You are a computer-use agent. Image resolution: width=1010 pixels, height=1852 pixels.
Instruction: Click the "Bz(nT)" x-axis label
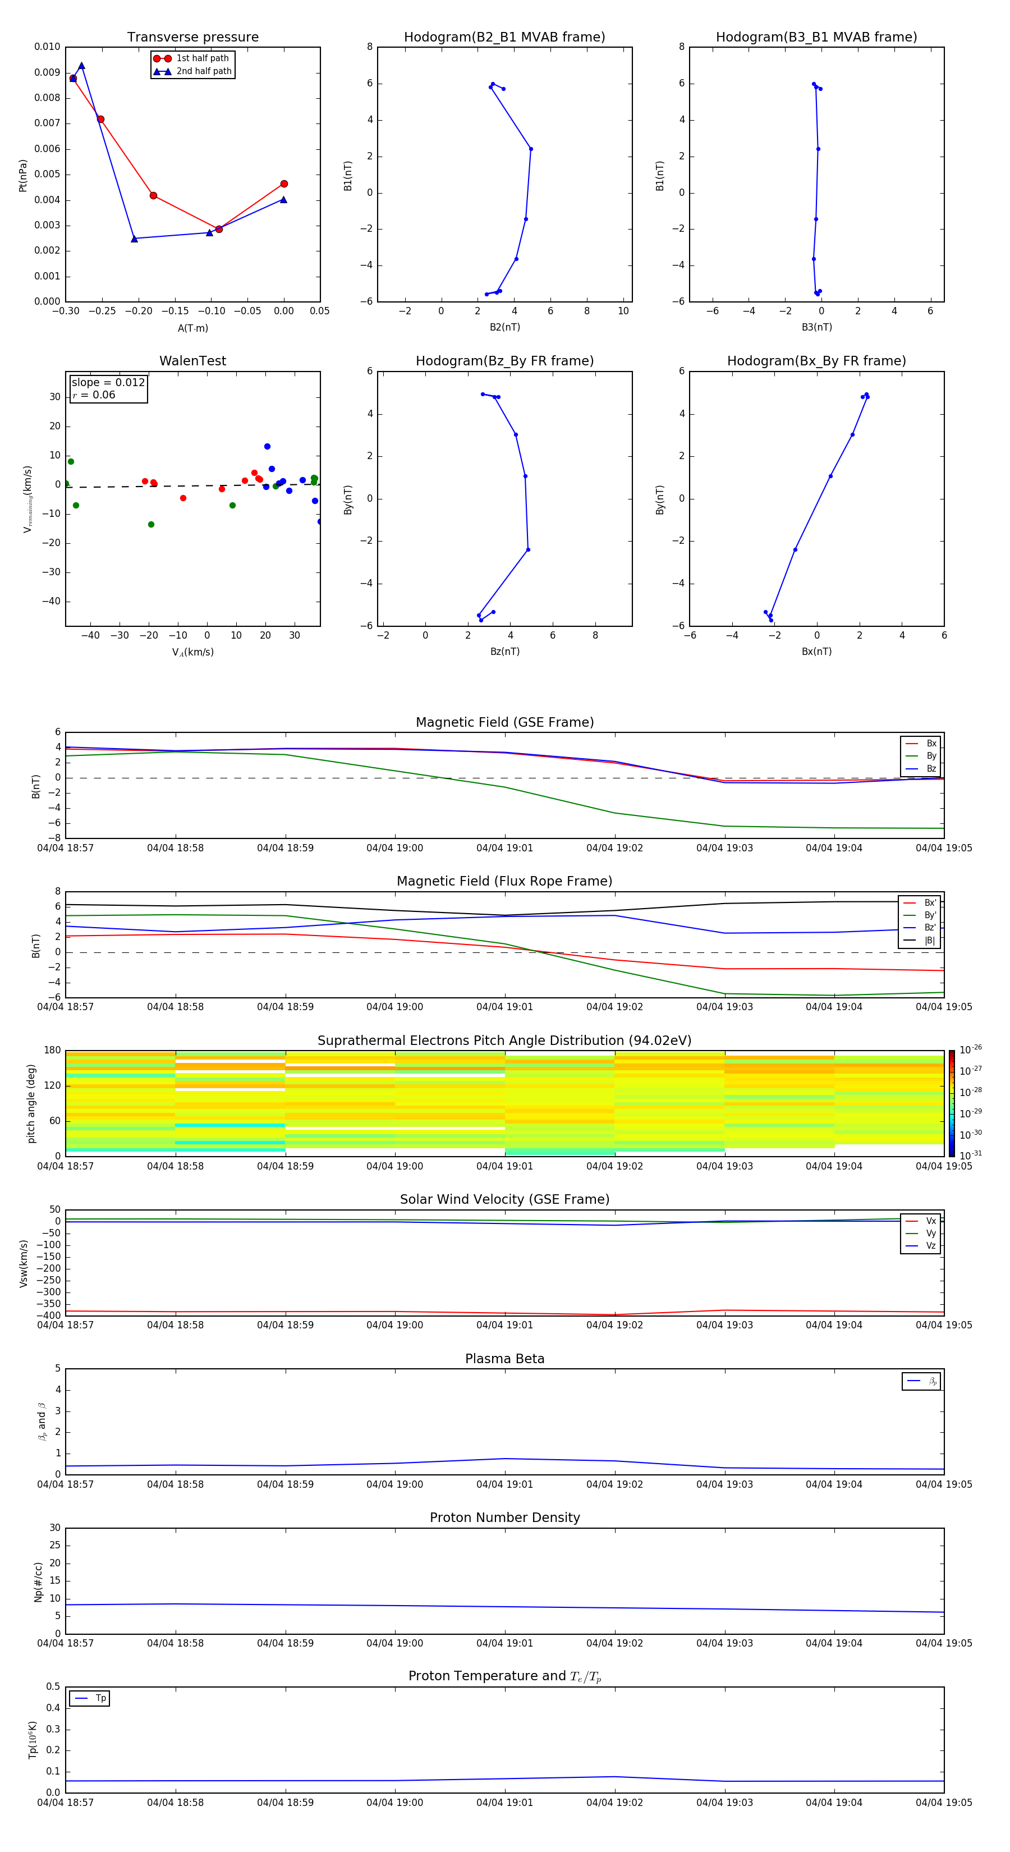504,652
